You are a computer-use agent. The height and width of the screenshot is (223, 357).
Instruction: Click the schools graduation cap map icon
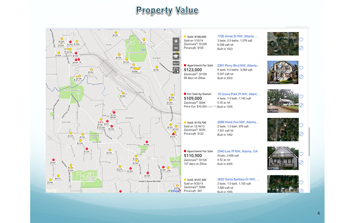(176, 56)
